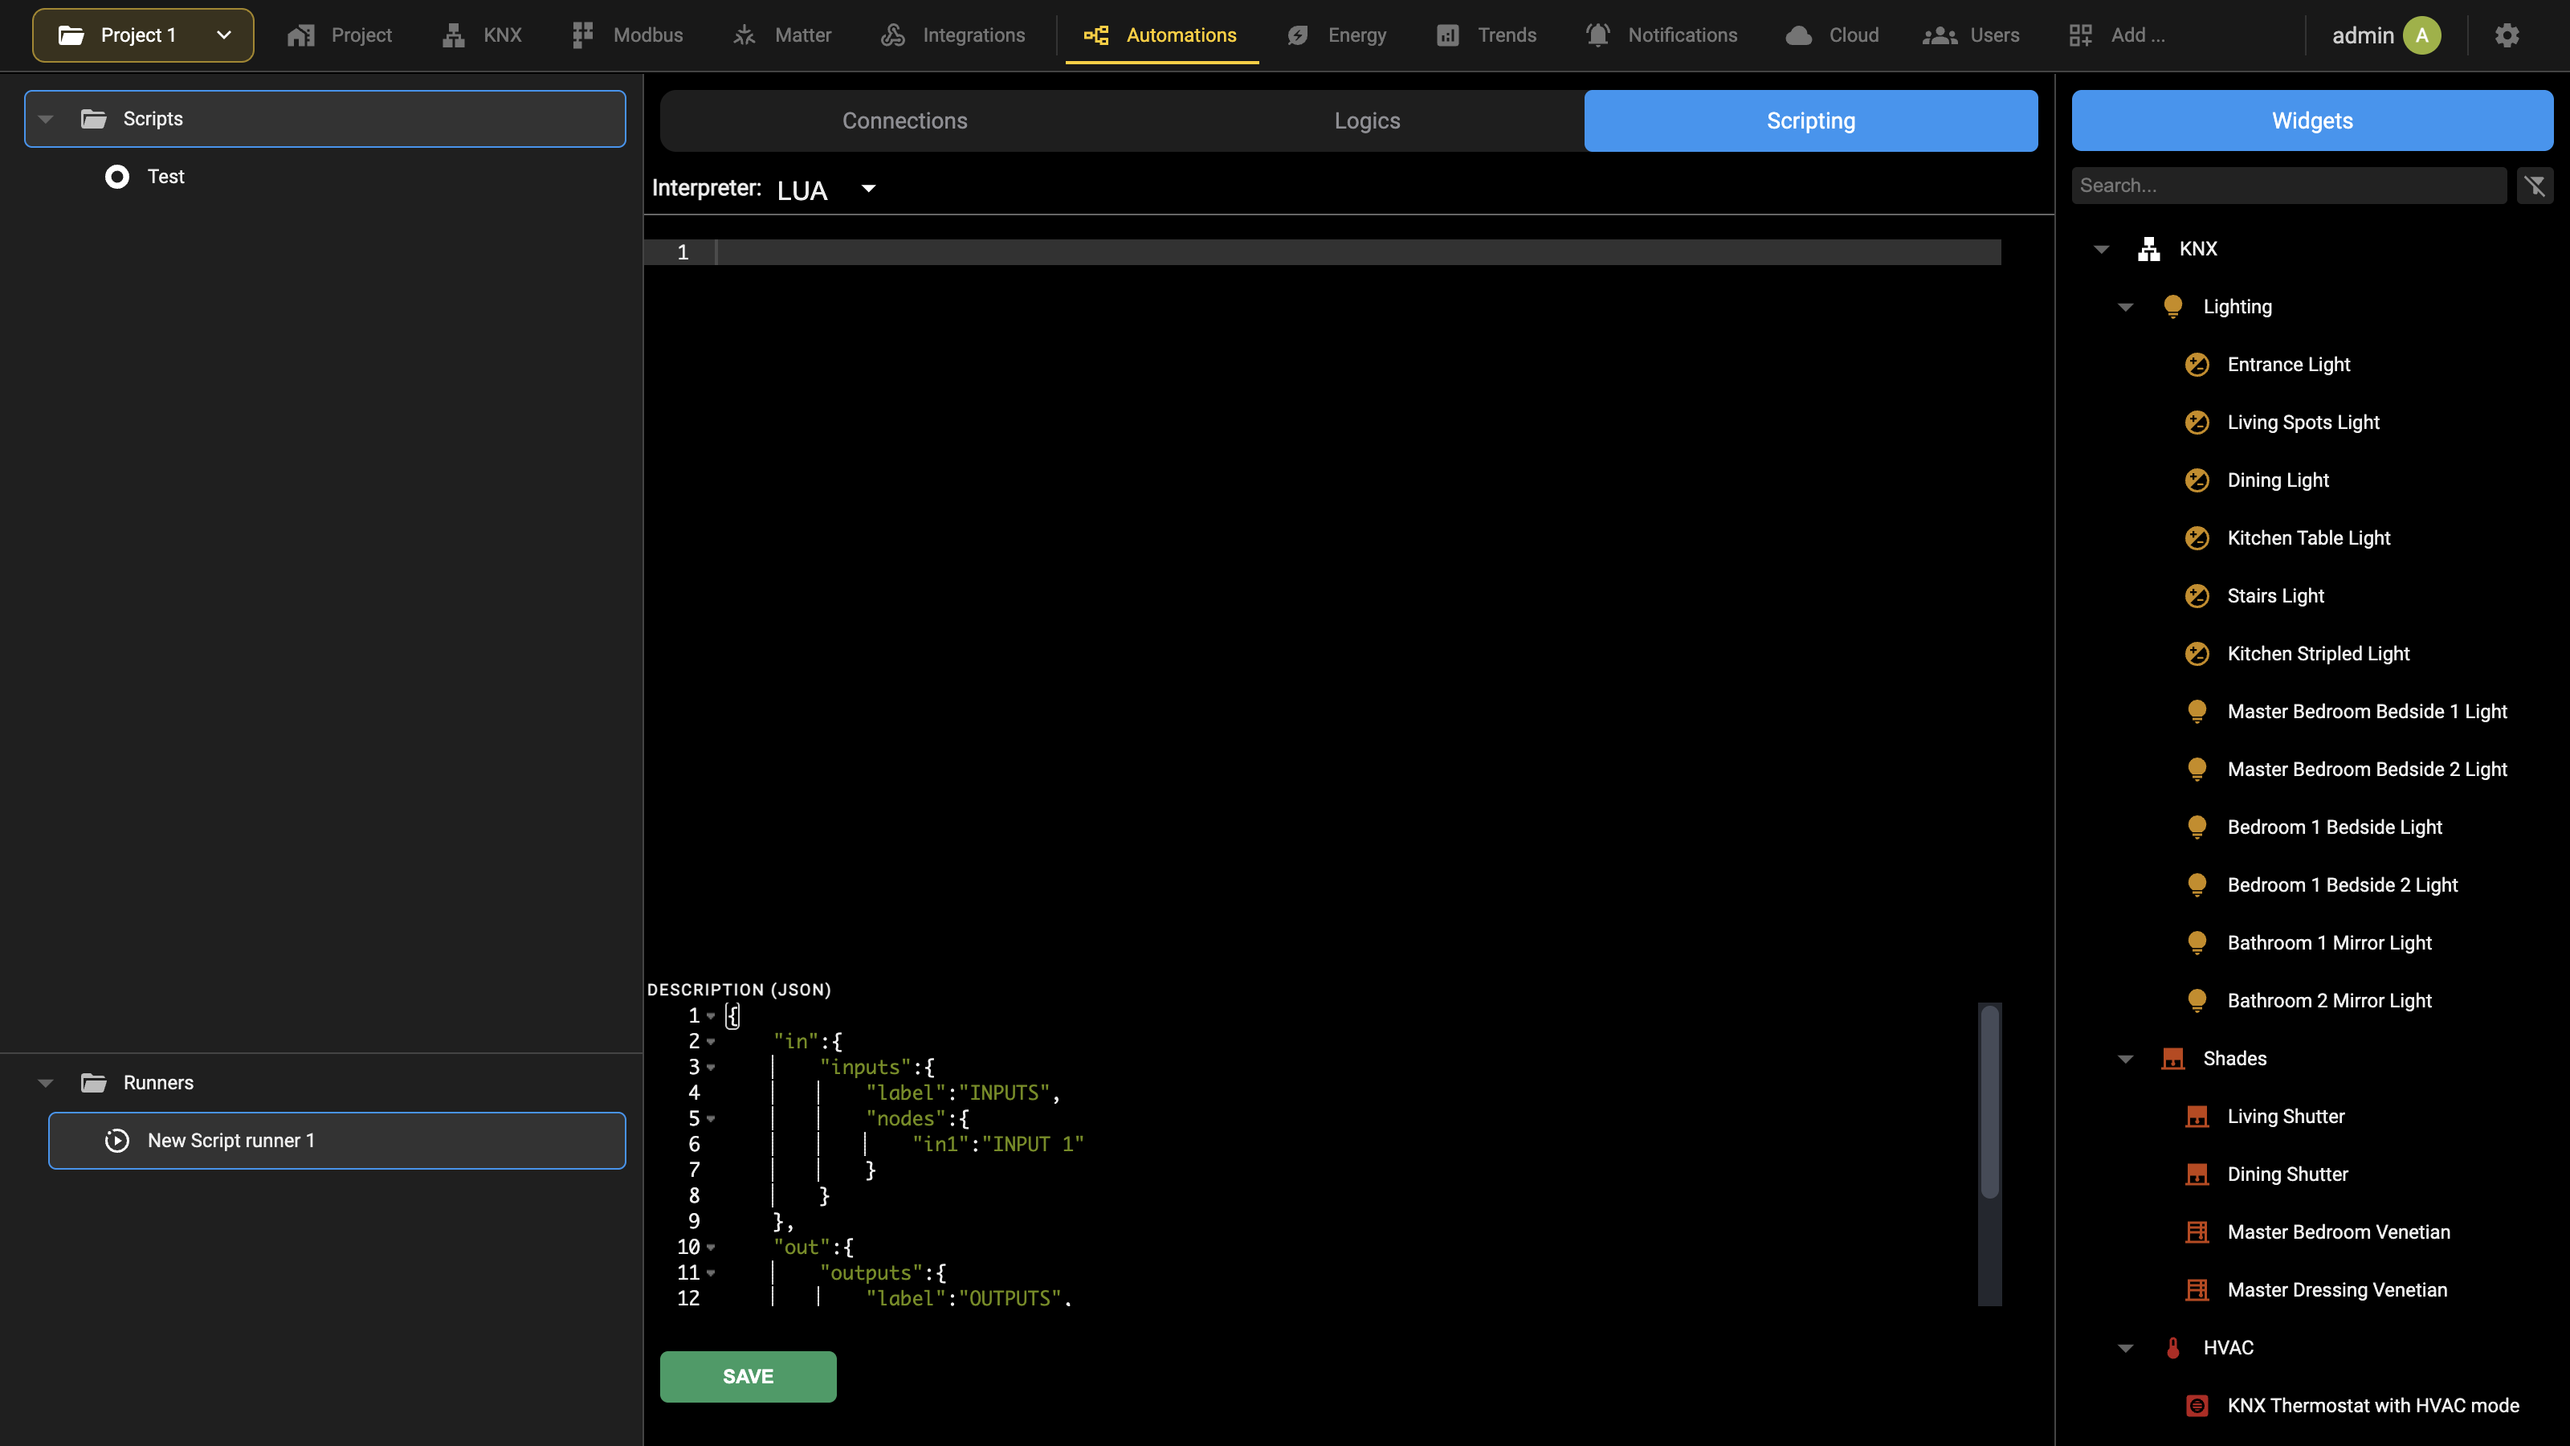The height and width of the screenshot is (1446, 2570).
Task: Fold JSON line 2 "in" block
Action: coord(710,1042)
